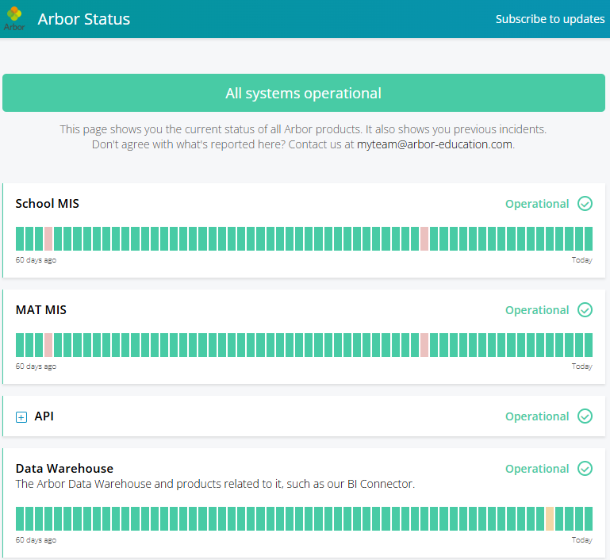This screenshot has width=610, height=560.
Task: Select the orange bar in Data Warehouse timeline
Action: 550,519
